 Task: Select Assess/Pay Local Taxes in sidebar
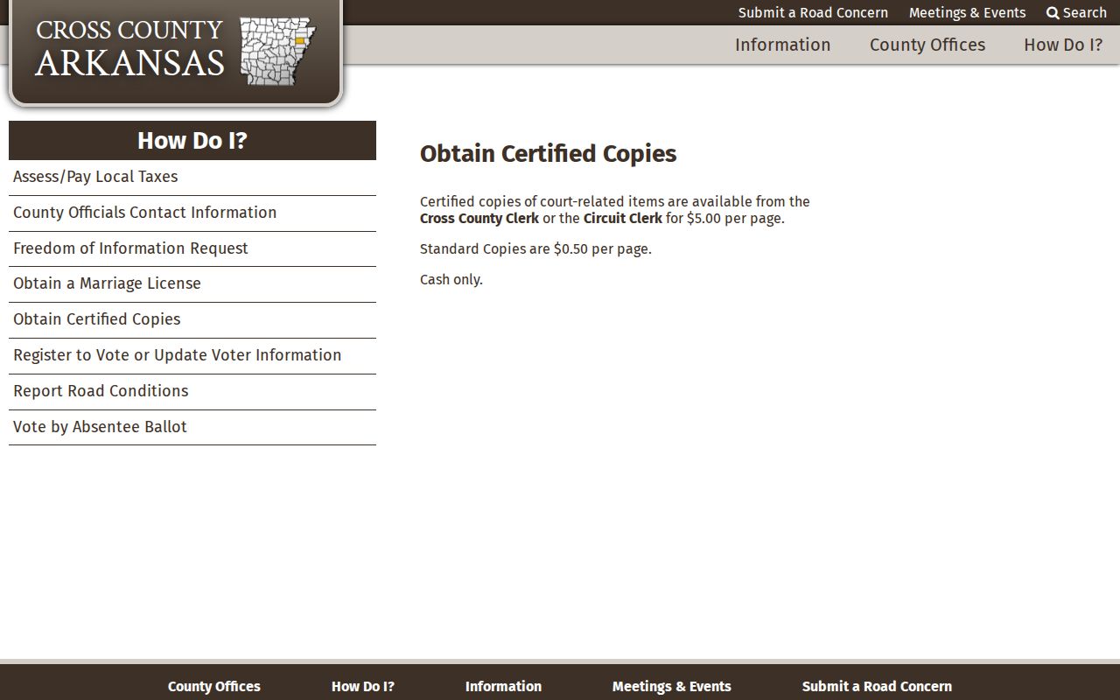192,177
